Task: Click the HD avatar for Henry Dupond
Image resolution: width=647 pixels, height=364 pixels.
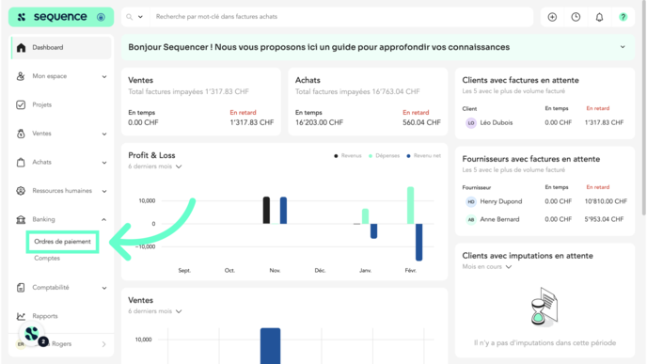Action: tap(471, 202)
